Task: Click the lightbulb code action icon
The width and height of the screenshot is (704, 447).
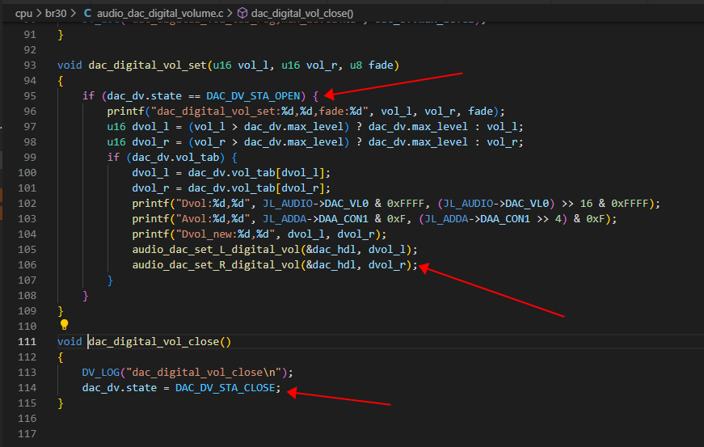Action: 64,324
